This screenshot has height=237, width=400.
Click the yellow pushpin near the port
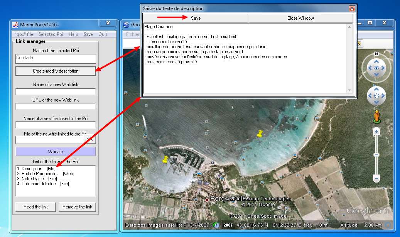tap(165, 160)
